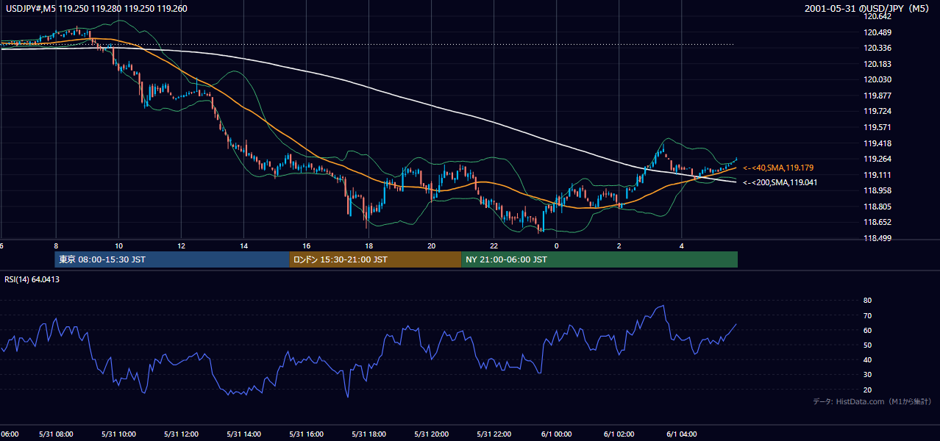Click price level 118.652 on the price axis
This screenshot has width=940, height=441.
coord(878,222)
